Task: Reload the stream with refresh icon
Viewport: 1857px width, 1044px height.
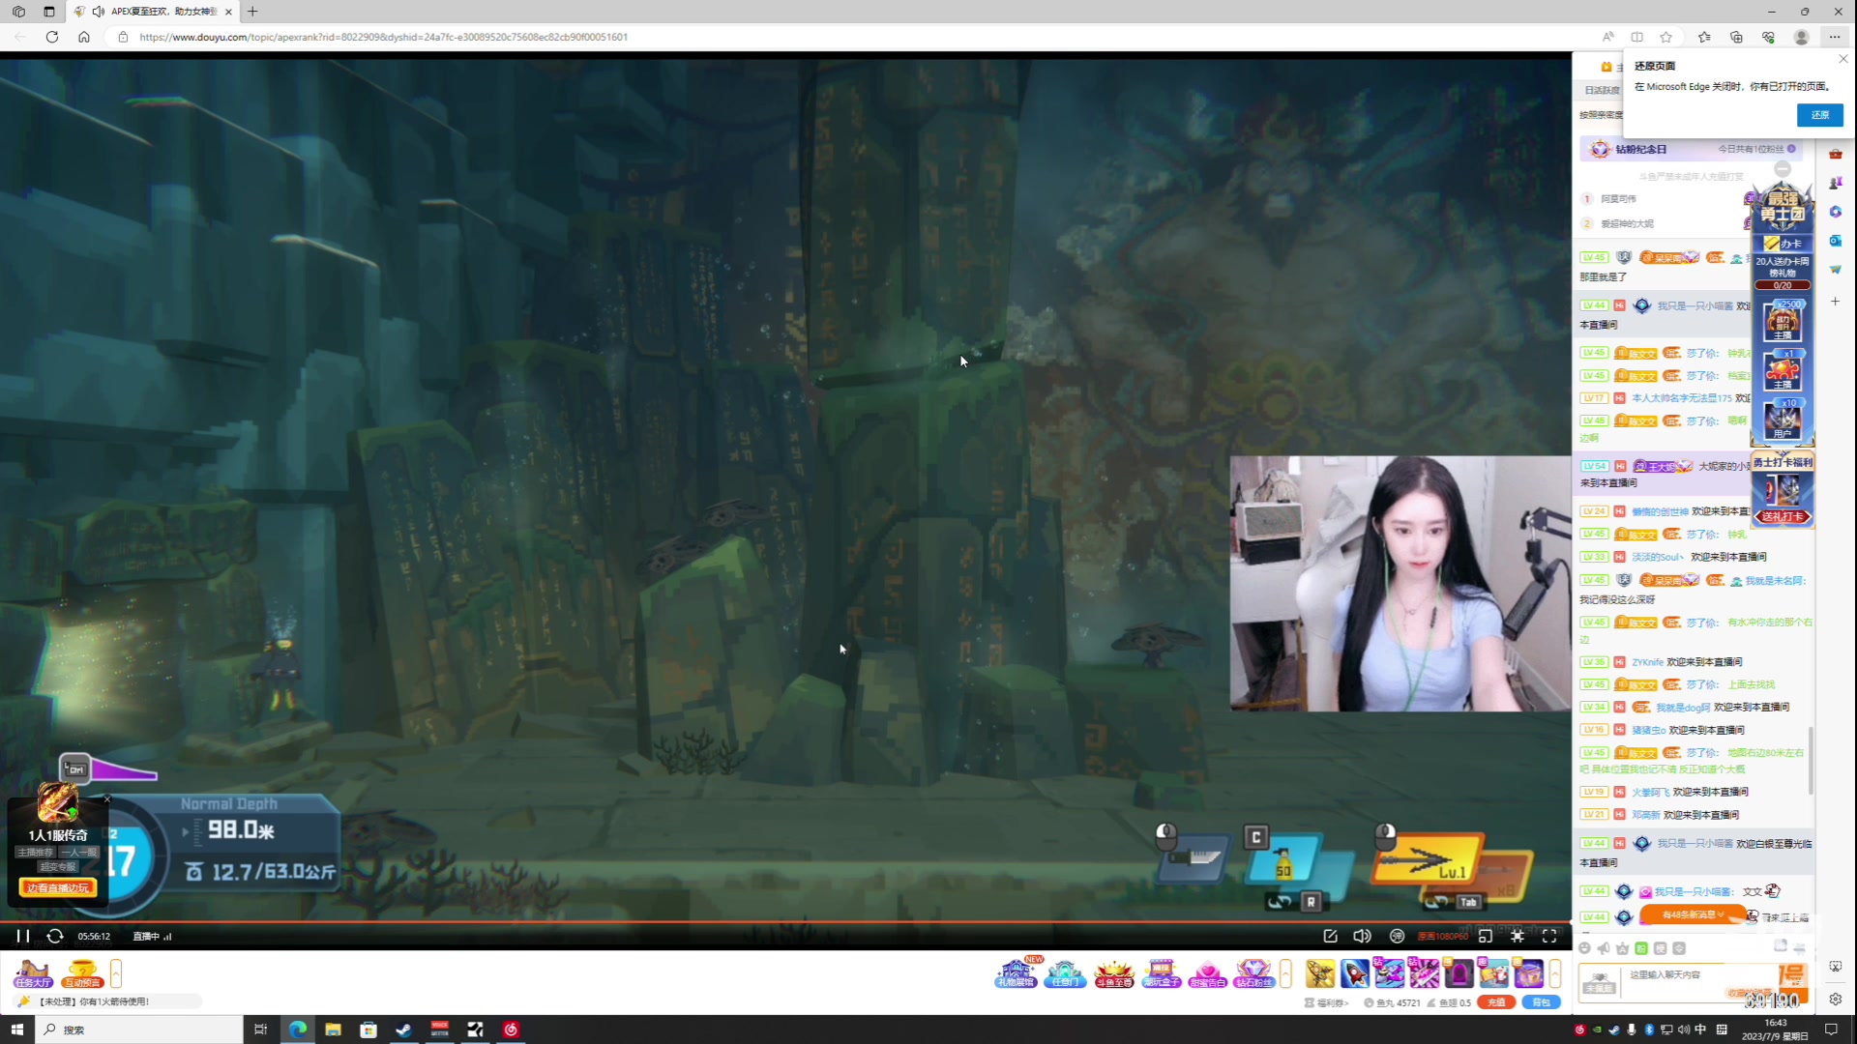Action: (55, 936)
